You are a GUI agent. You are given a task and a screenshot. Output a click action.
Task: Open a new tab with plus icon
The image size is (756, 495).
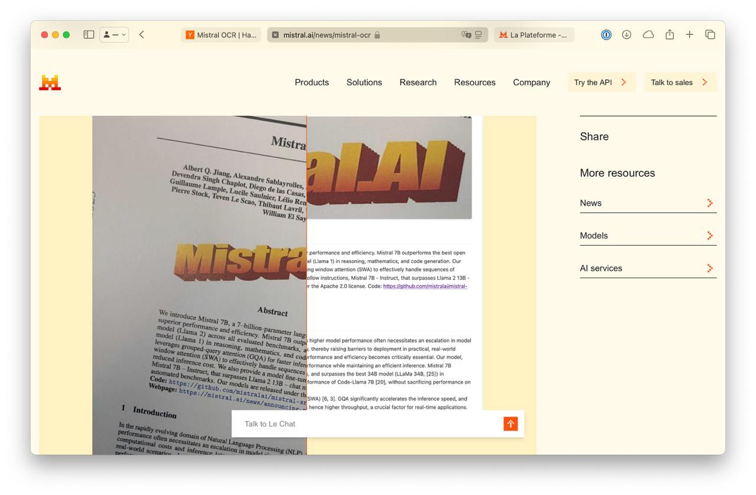(689, 35)
